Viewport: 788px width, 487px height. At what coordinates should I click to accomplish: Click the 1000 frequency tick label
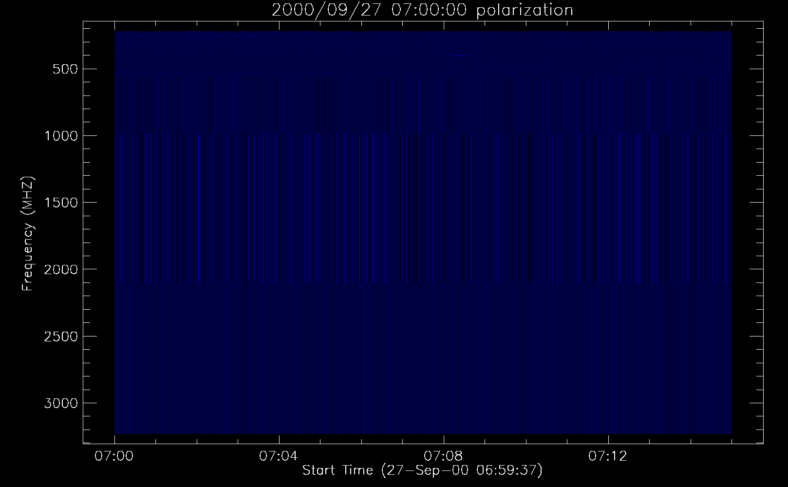(61, 135)
